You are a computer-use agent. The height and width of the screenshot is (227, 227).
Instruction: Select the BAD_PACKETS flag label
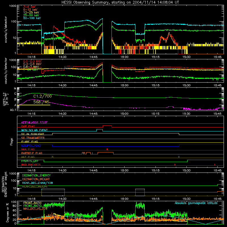pyautogui.click(x=31, y=165)
